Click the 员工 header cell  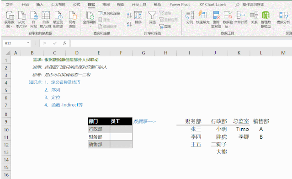(x=121, y=121)
